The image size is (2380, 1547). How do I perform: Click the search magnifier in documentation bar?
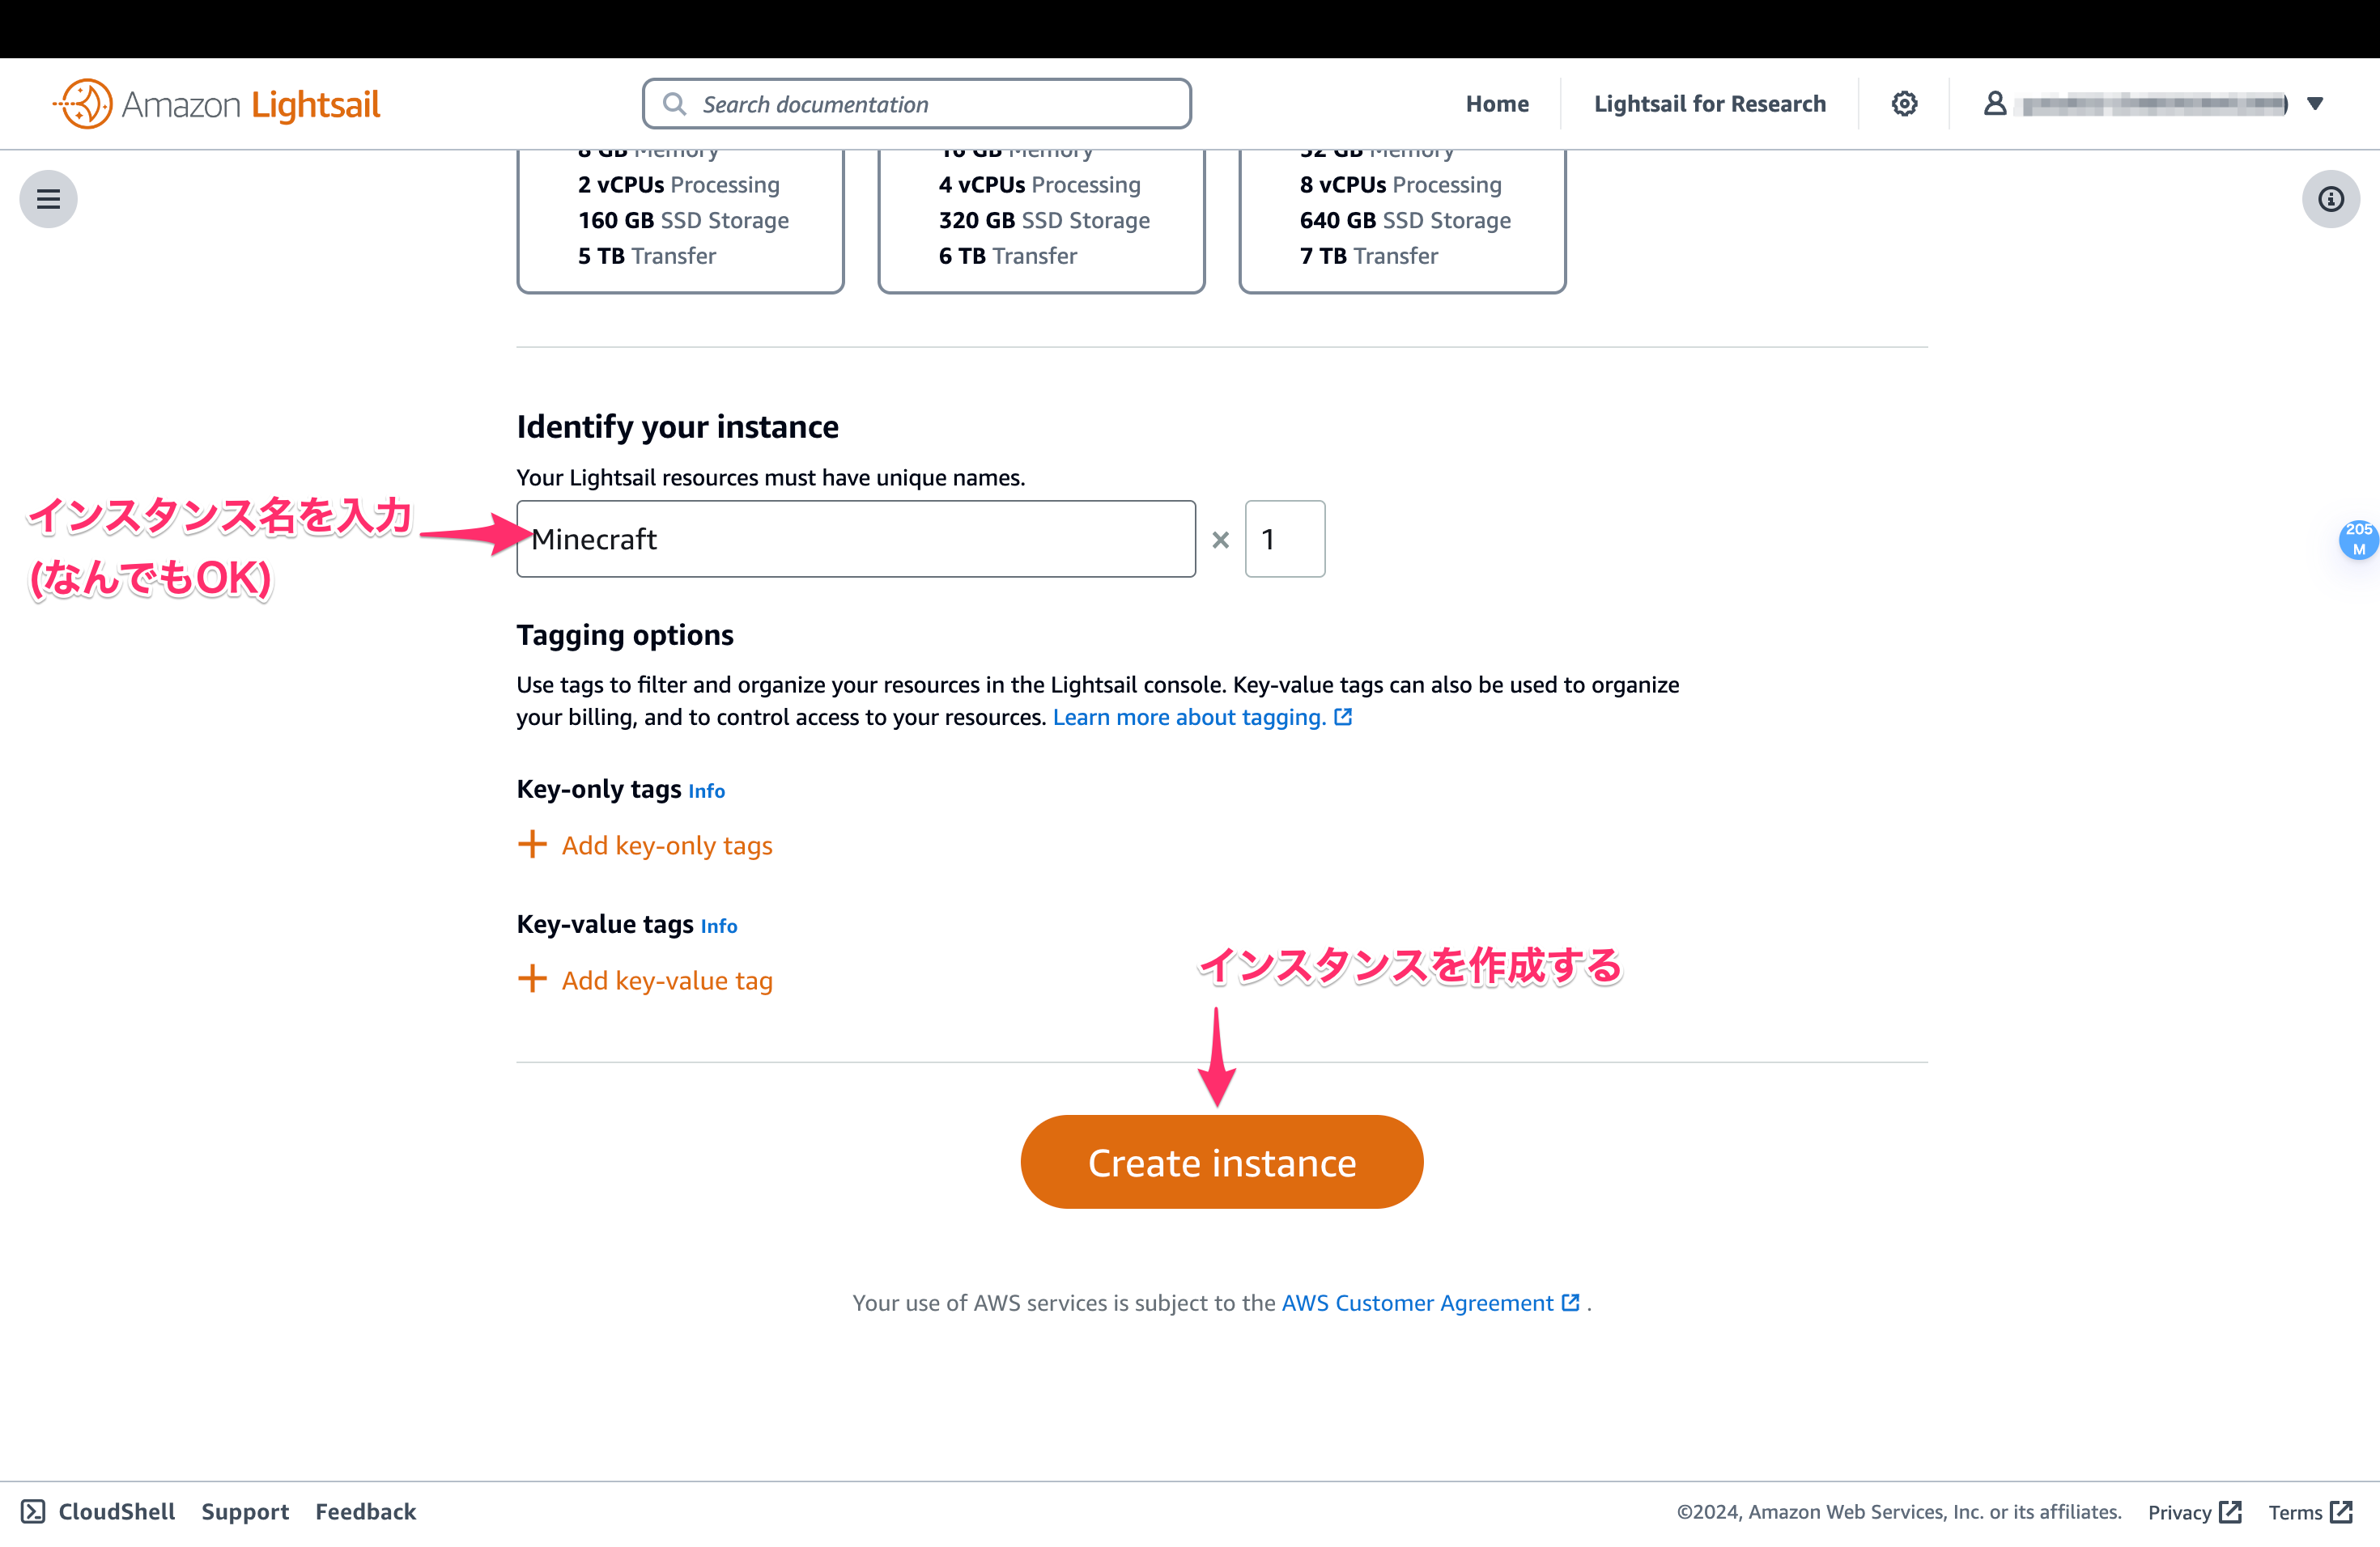point(675,103)
